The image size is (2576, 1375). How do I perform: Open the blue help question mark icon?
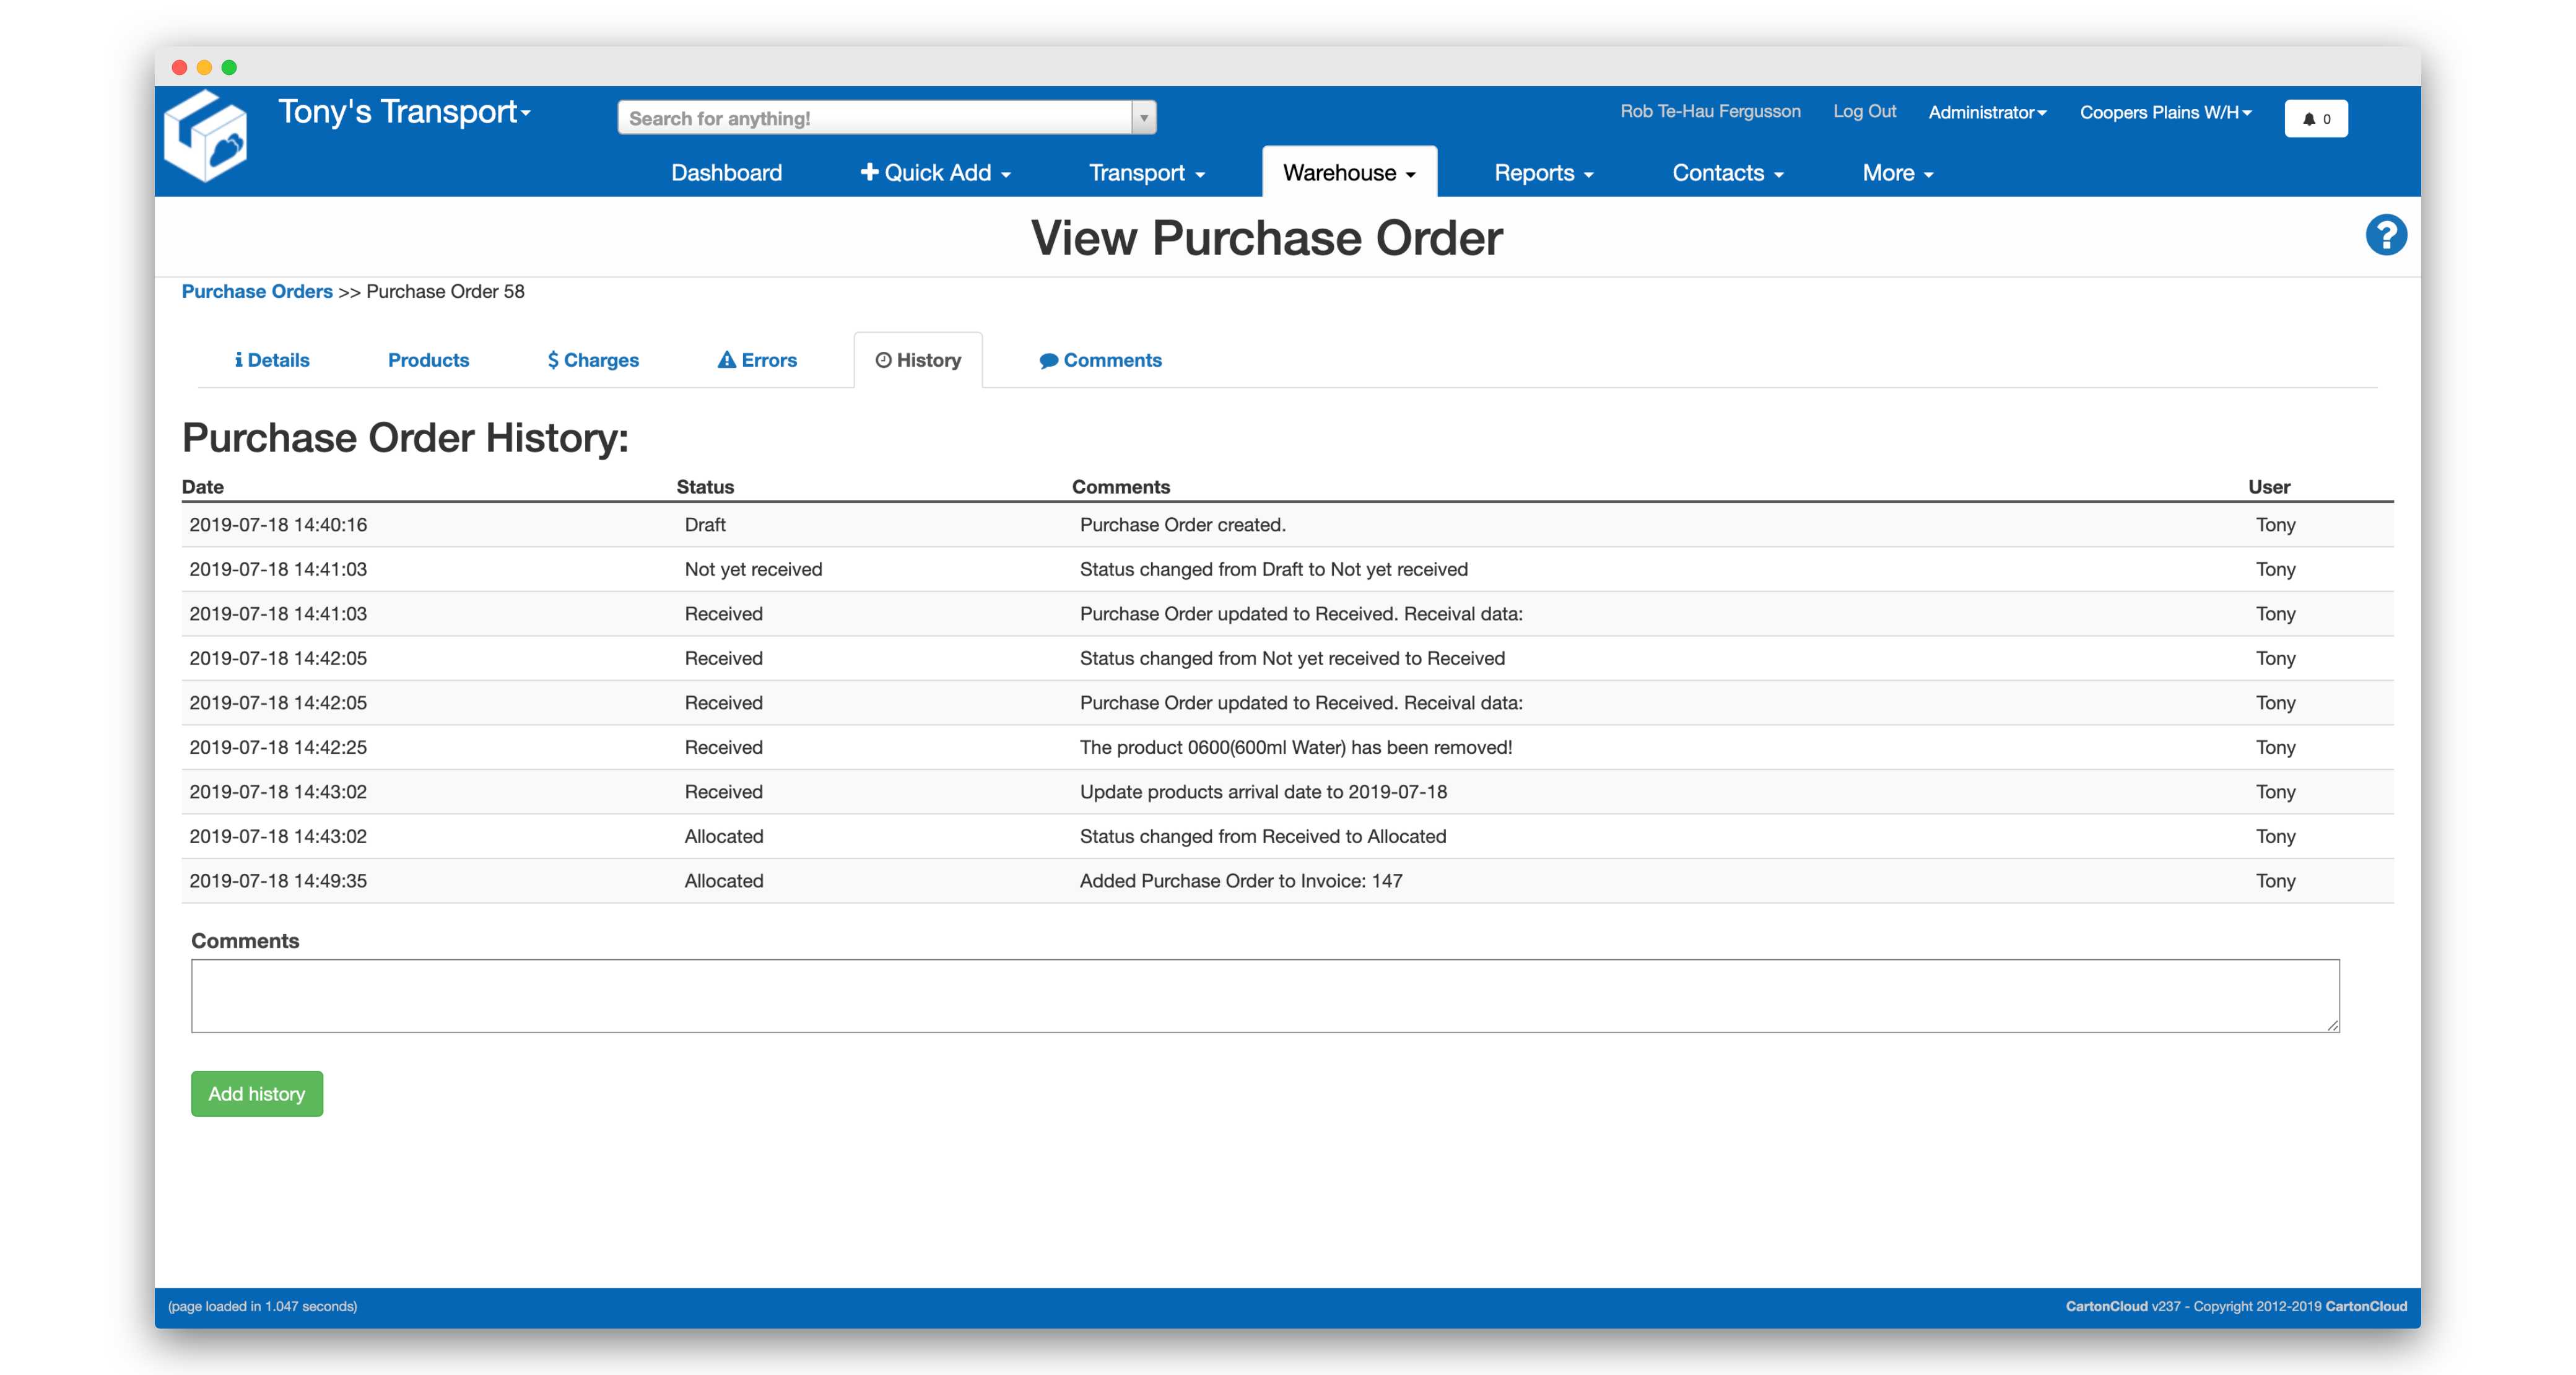[x=2385, y=236]
